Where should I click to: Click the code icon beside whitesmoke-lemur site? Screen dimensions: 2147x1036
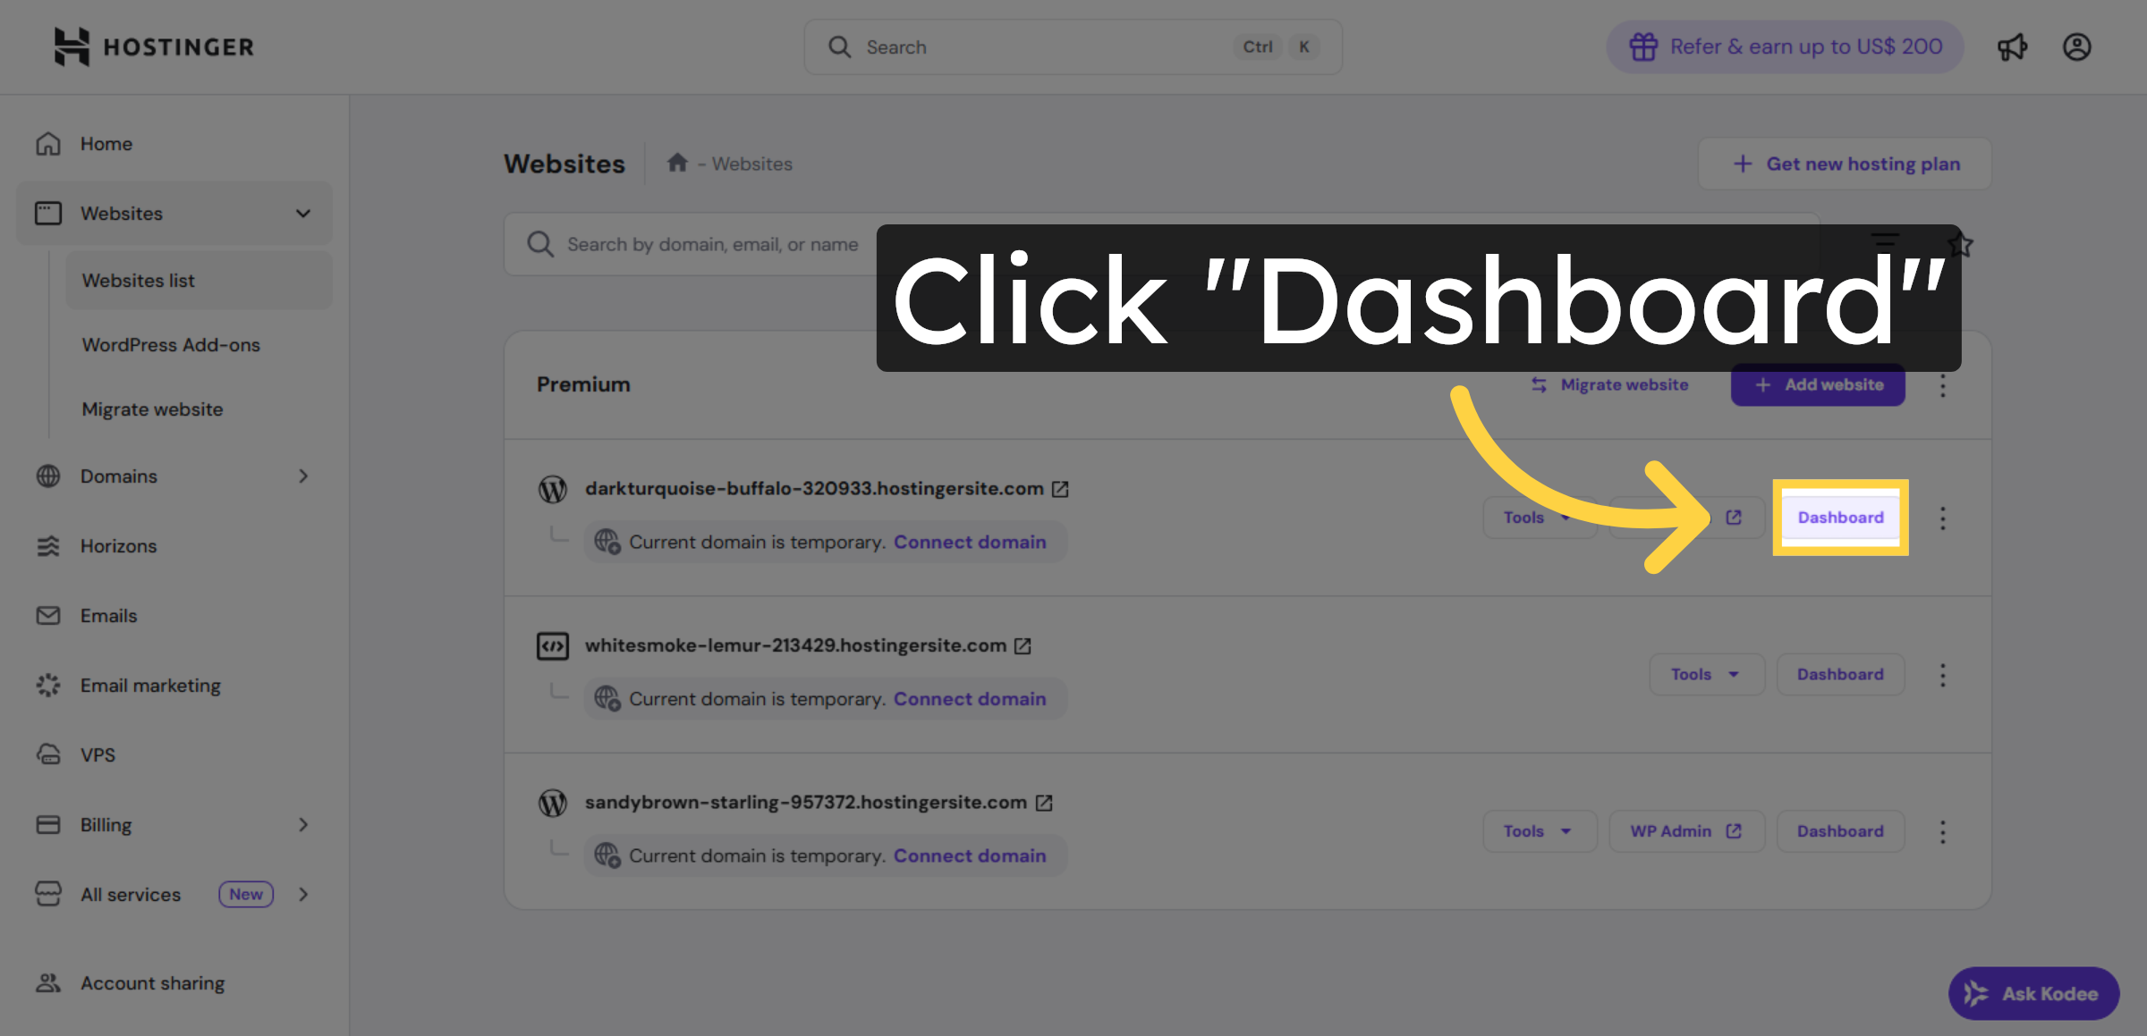point(553,645)
